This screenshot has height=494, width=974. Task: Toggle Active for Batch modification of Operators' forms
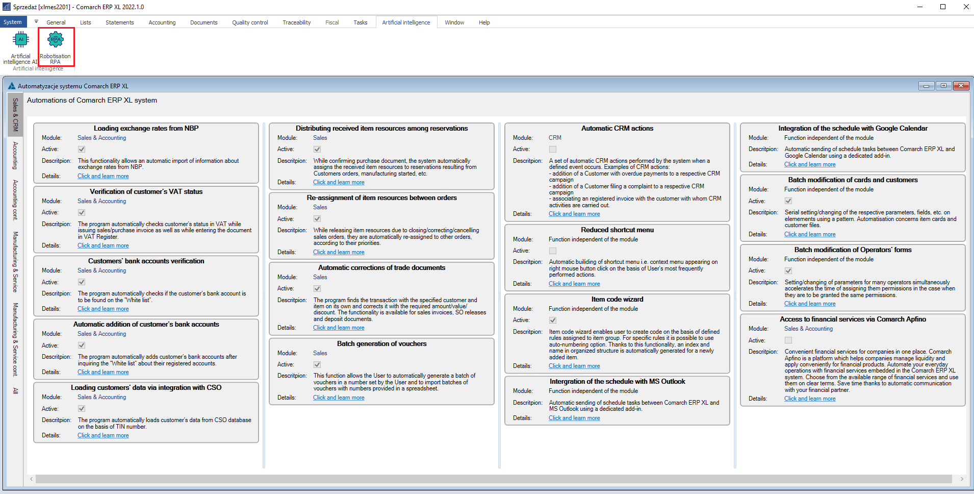tap(788, 270)
